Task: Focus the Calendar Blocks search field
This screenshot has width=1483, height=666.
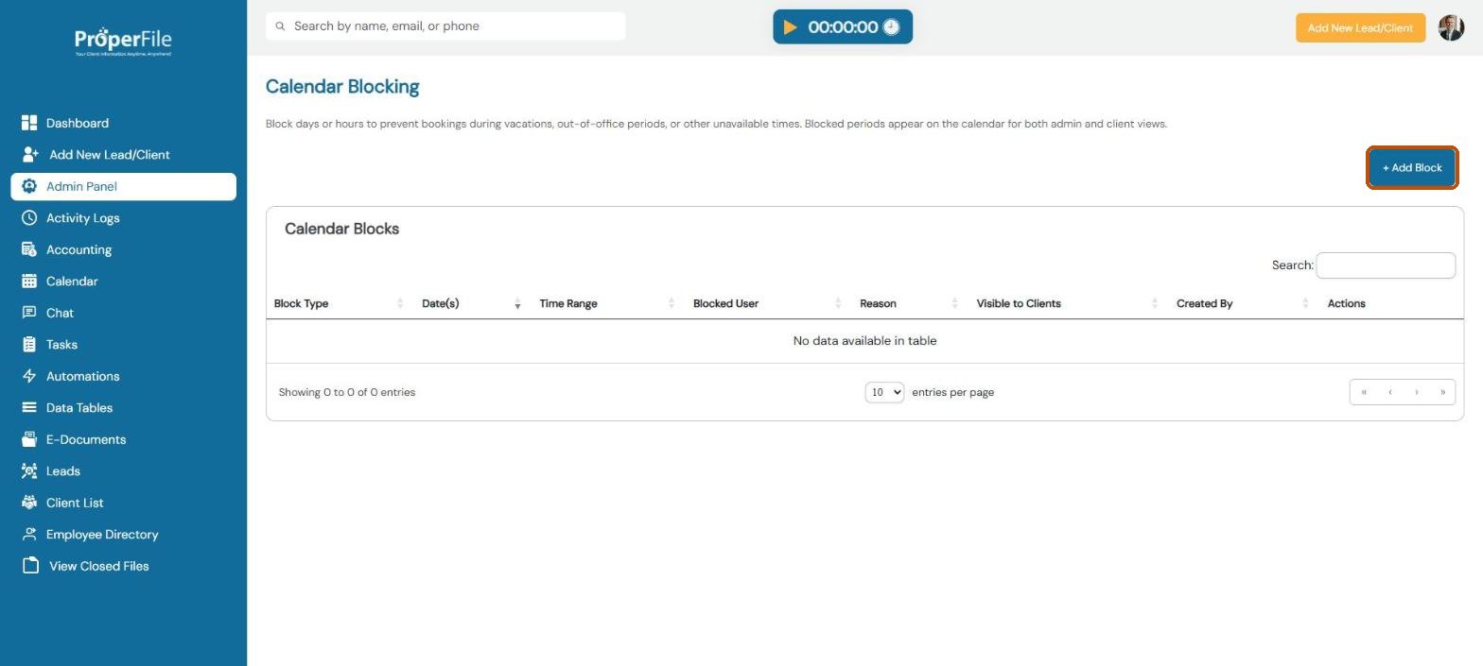Action: point(1386,265)
